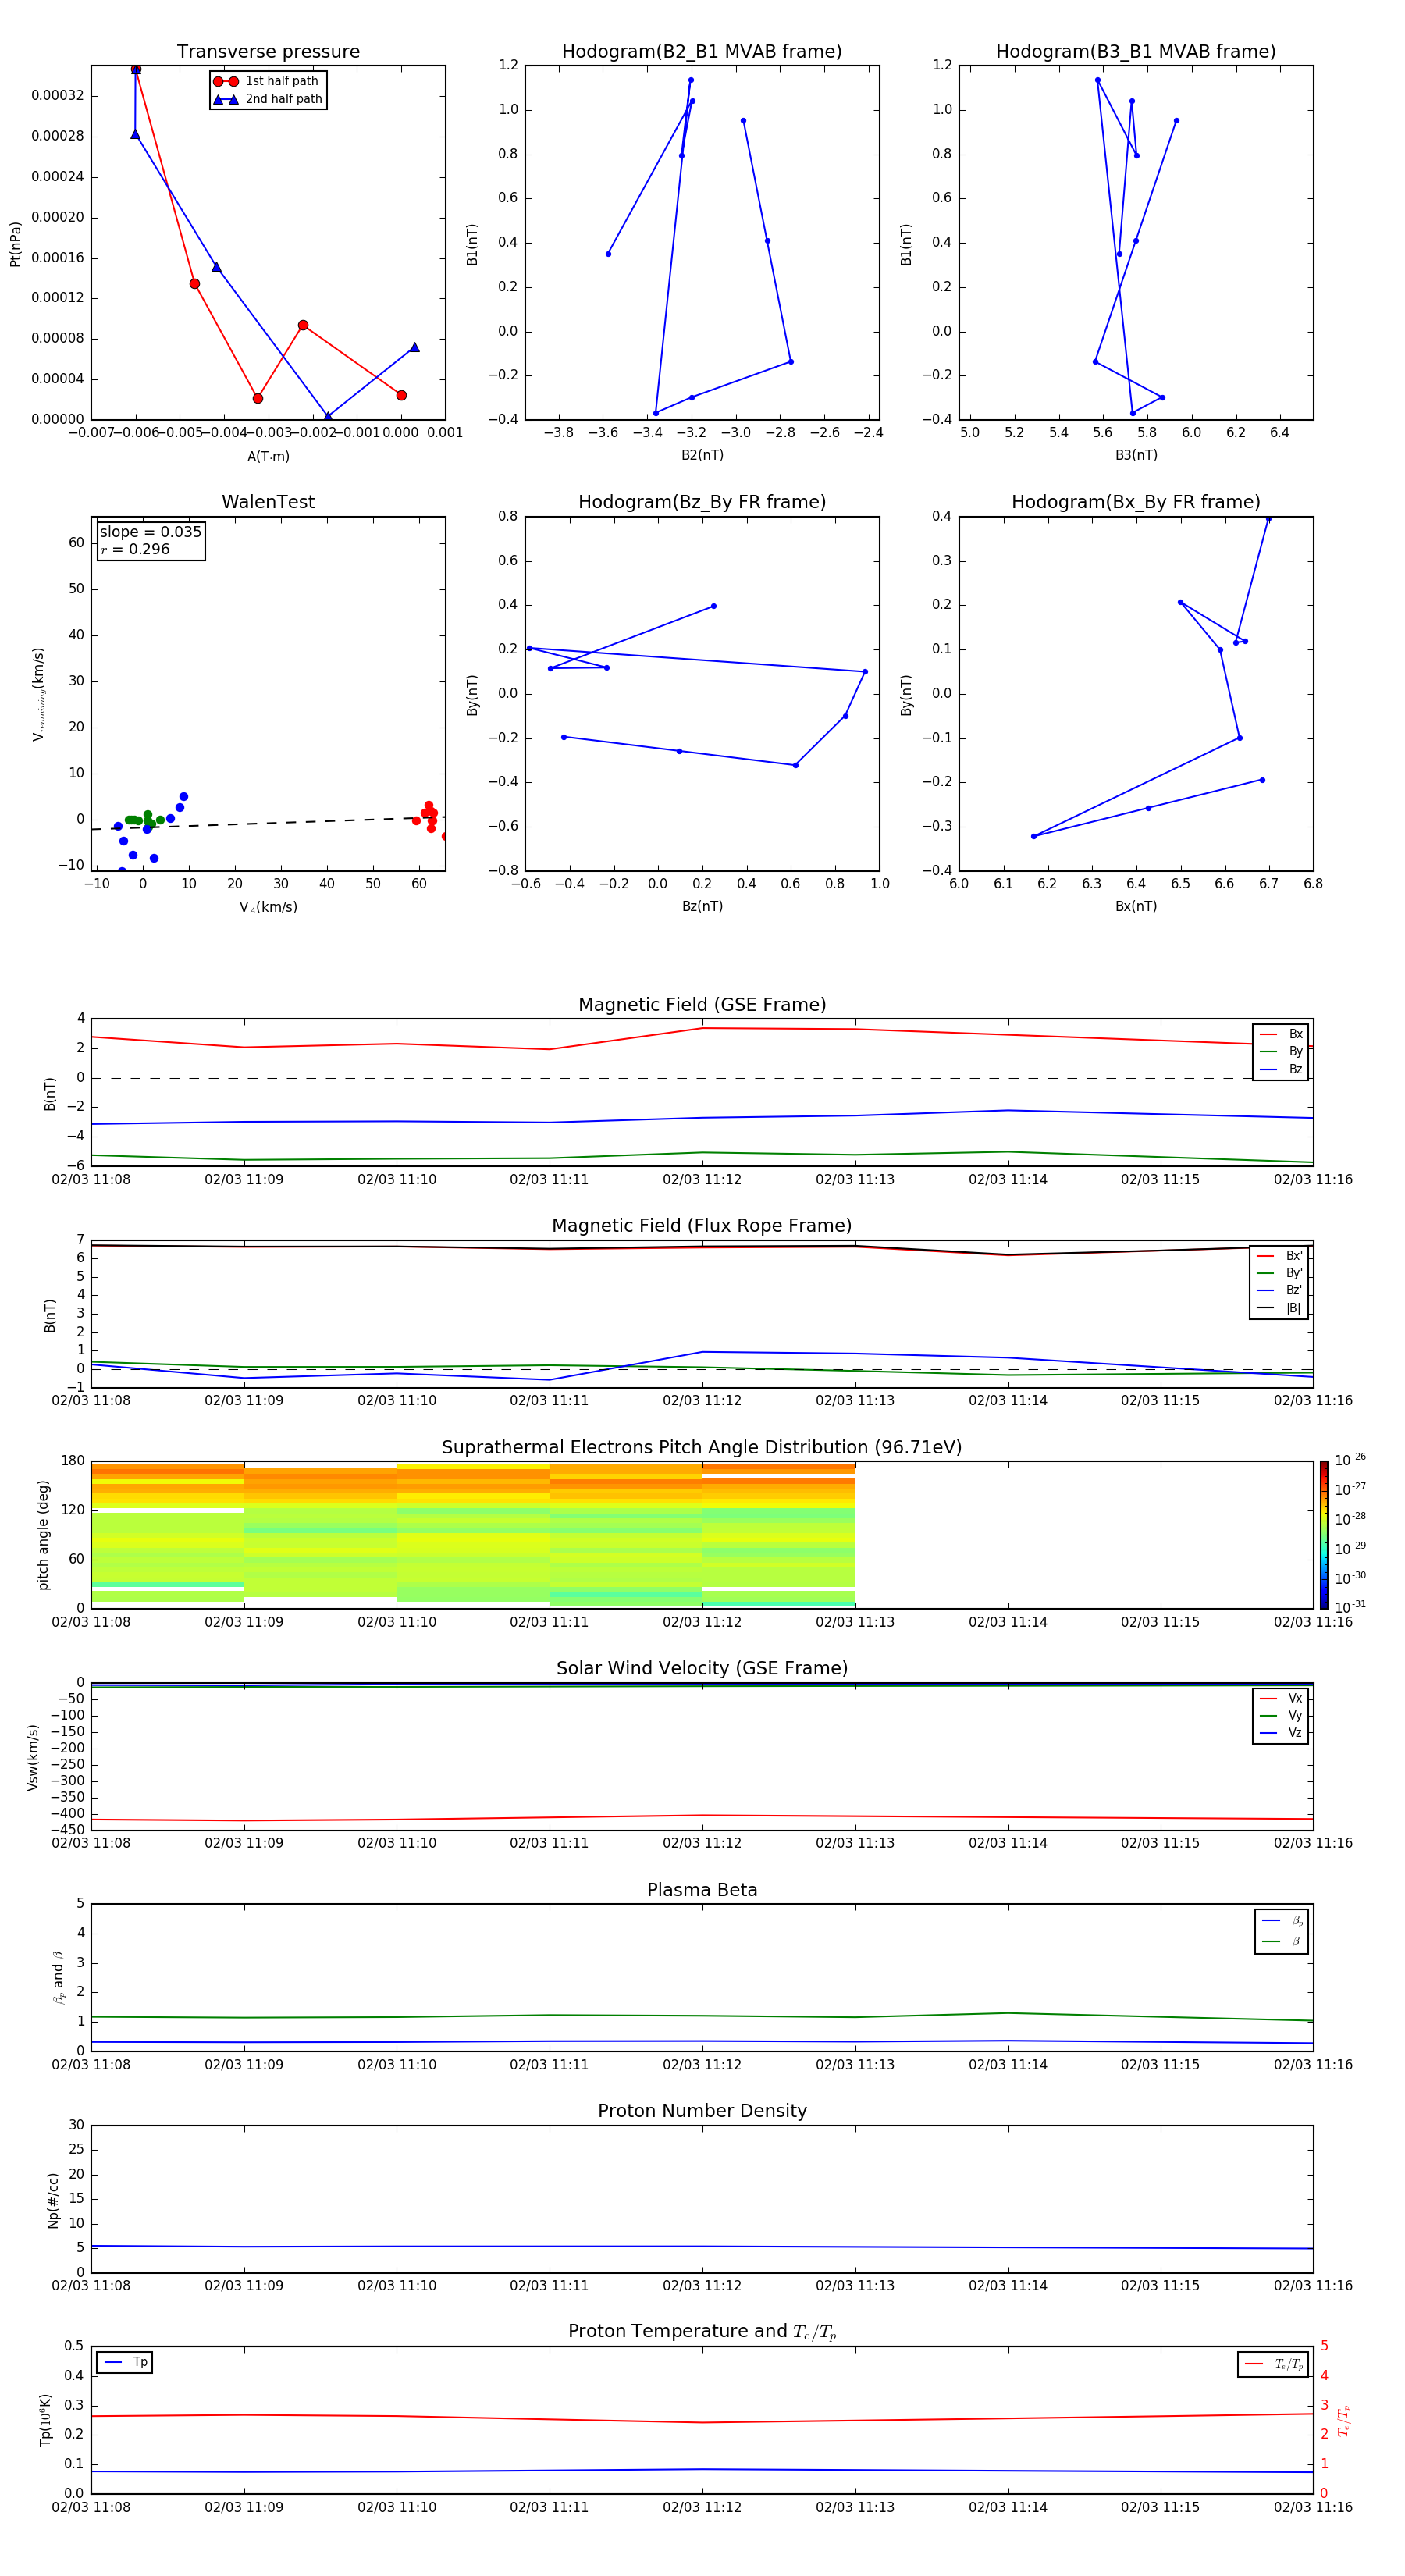Click the V_remaining(km/s) axis label
This screenshot has height=2576, width=1405.
tap(38, 694)
